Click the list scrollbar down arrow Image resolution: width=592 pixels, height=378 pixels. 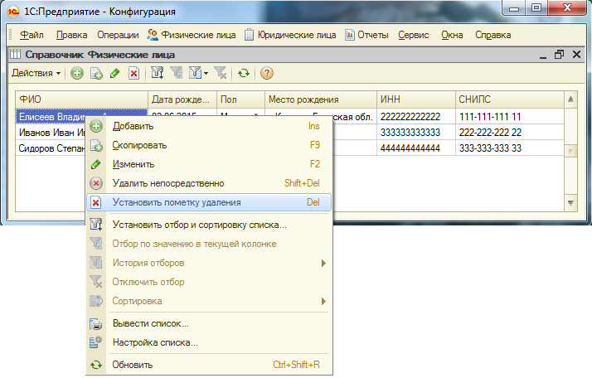click(570, 203)
